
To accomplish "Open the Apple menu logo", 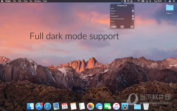I will (x=2, y=1).
